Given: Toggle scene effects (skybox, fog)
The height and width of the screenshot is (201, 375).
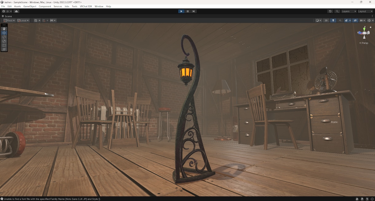Looking at the screenshot, I should [x=346, y=21].
